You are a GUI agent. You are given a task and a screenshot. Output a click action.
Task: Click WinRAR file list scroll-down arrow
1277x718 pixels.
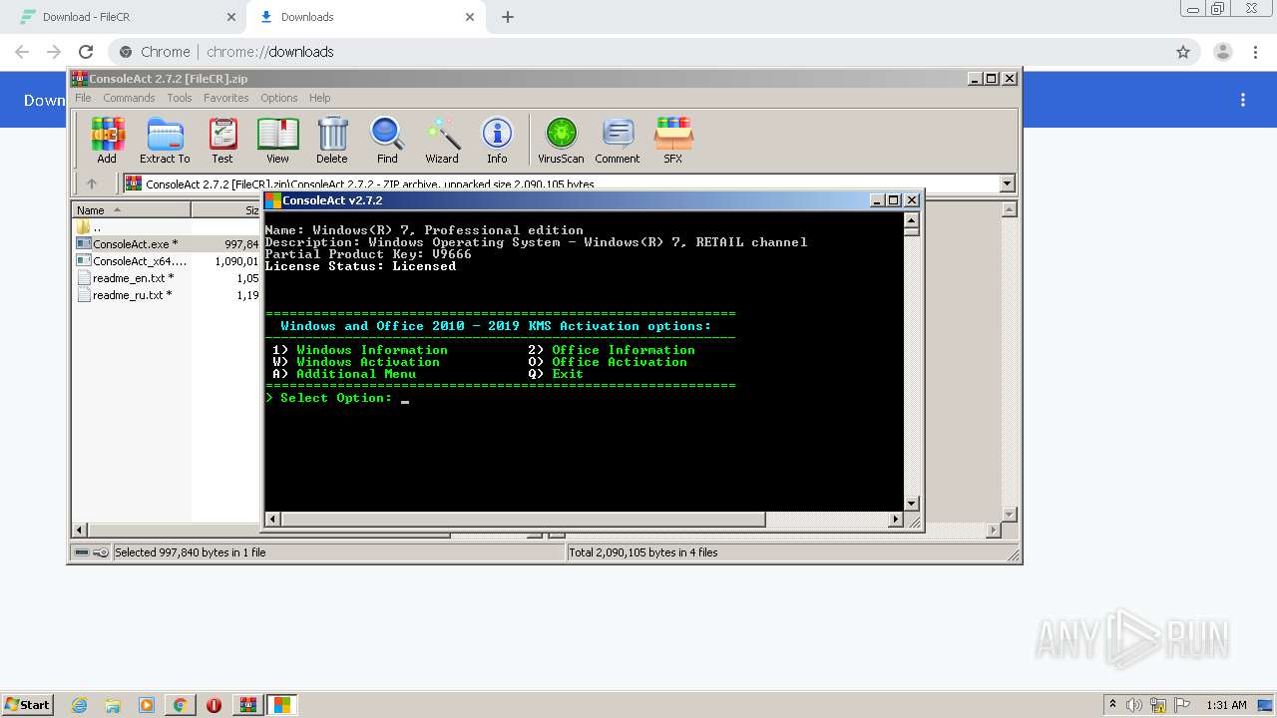pyautogui.click(x=1009, y=515)
